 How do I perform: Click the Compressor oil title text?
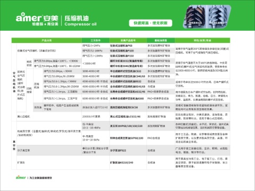[81, 24]
